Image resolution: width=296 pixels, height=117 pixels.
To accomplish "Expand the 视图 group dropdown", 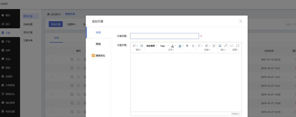I will pyautogui.click(x=235, y=50).
